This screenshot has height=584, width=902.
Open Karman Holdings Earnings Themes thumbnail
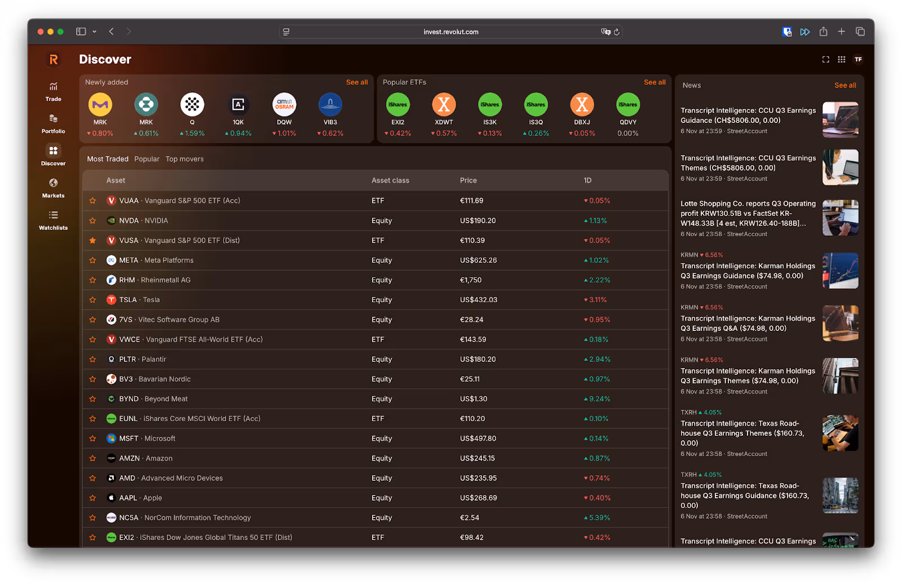[840, 376]
